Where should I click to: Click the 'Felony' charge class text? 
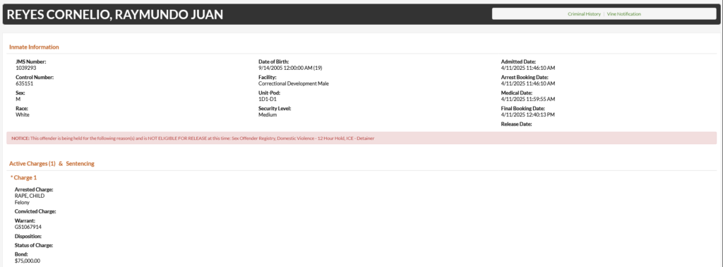click(22, 203)
